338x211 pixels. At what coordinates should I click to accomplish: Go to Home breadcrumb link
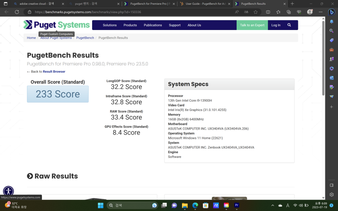[x=31, y=38]
